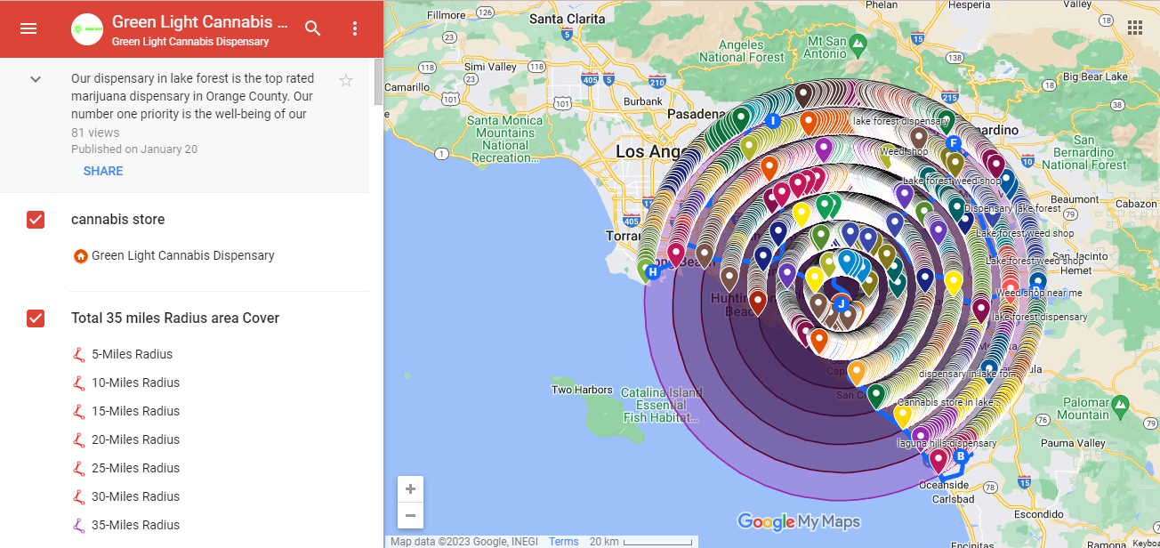Uncheck Total 35 miles Radius layer checkbox
This screenshot has height=548, width=1160.
pyautogui.click(x=36, y=318)
